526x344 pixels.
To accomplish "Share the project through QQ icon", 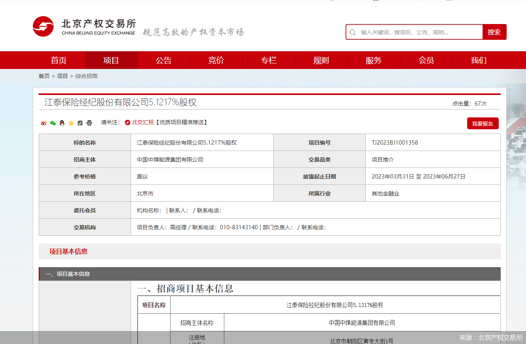I will point(62,123).
